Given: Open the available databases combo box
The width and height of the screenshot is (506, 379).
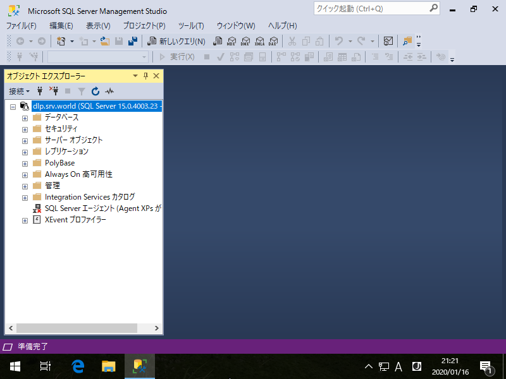Looking at the screenshot, I should (x=98, y=57).
